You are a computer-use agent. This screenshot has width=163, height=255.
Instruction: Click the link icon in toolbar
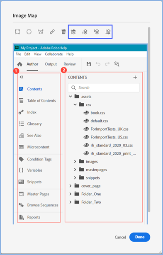pyautogui.click(x=52, y=32)
